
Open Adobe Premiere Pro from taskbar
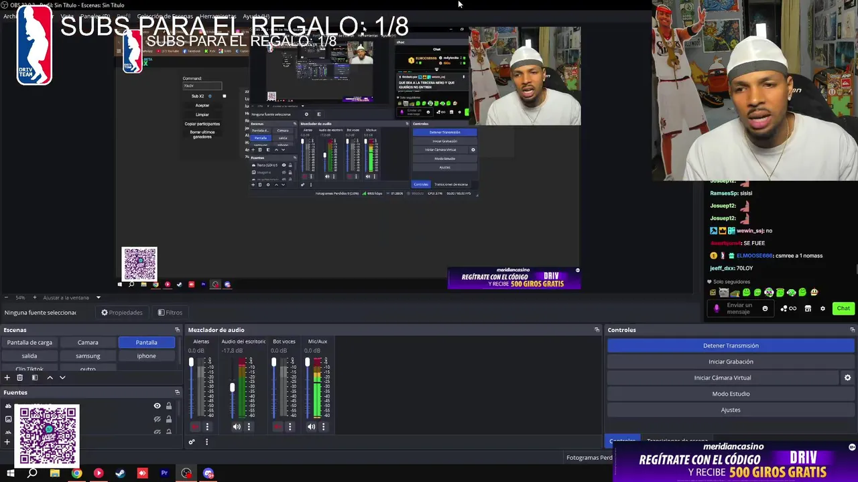pos(164,473)
